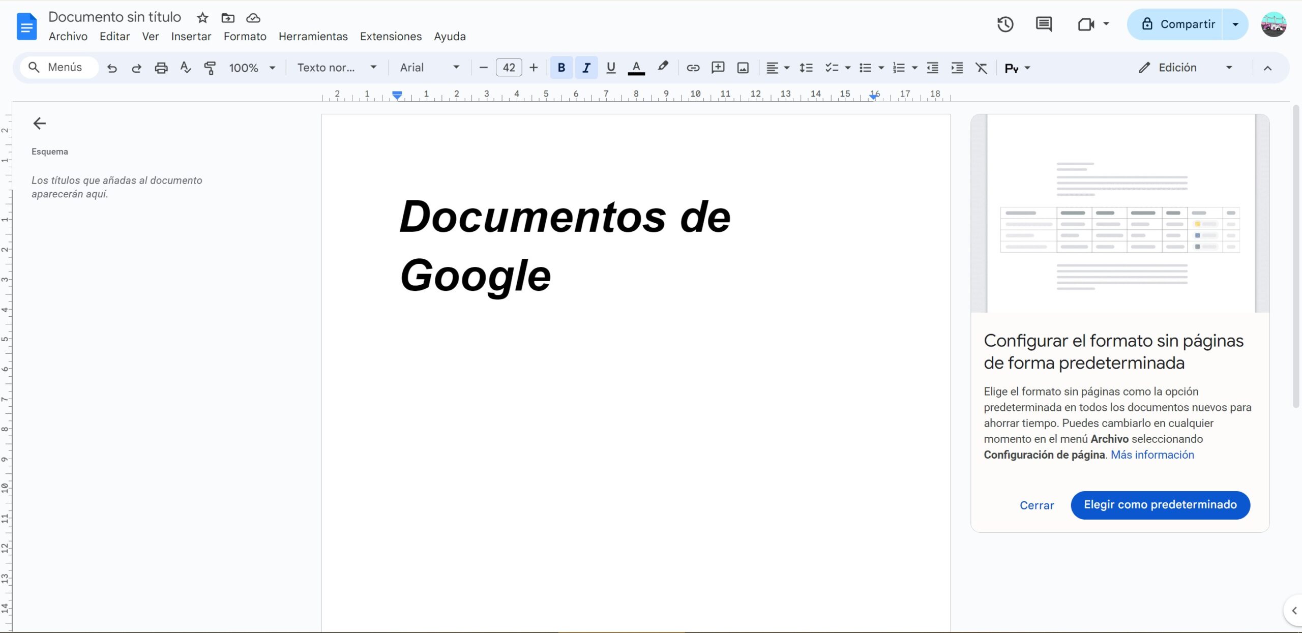Open the Extensiones menu
1302x633 pixels.
(x=391, y=37)
